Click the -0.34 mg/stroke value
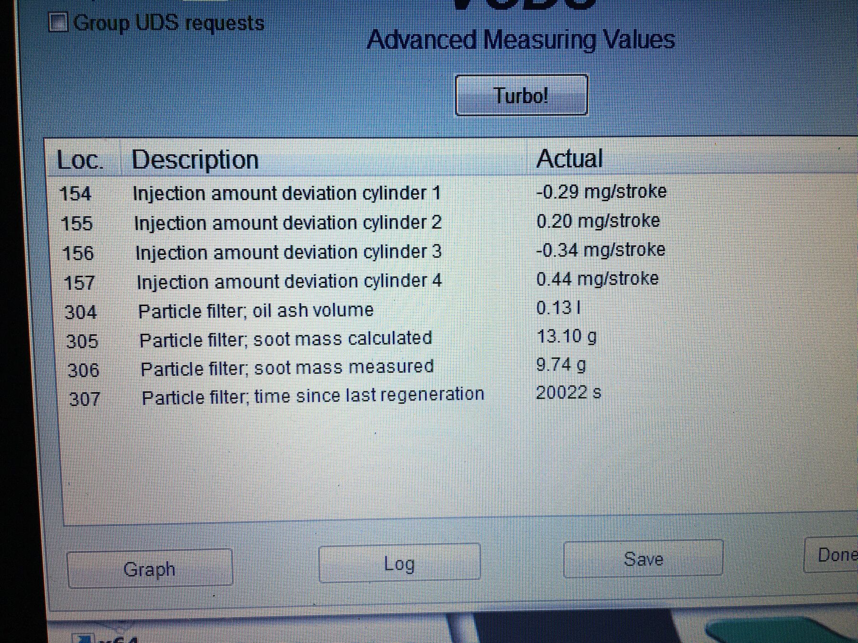The width and height of the screenshot is (858, 643). coord(601,250)
